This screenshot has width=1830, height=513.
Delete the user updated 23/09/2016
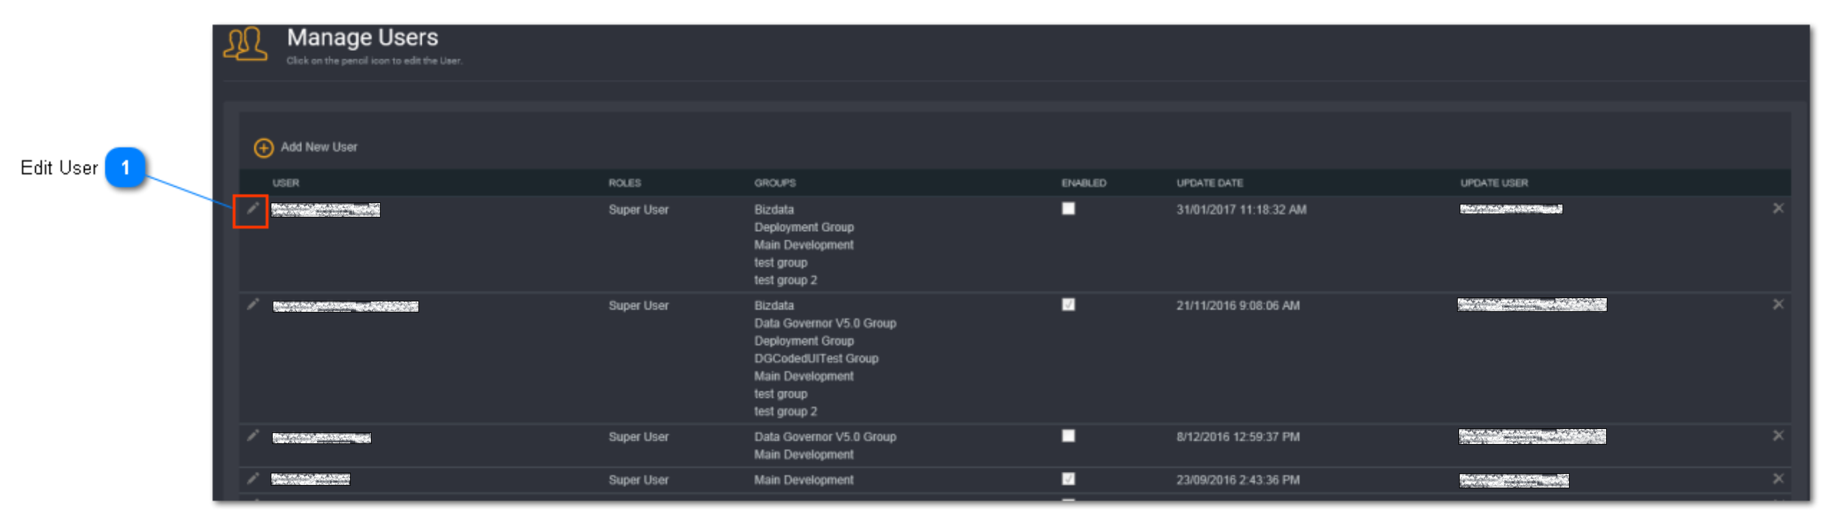1777,479
